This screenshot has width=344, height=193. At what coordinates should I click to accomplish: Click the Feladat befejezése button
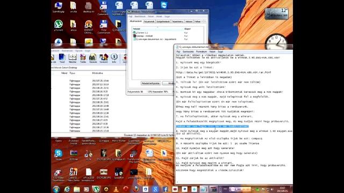151,84
